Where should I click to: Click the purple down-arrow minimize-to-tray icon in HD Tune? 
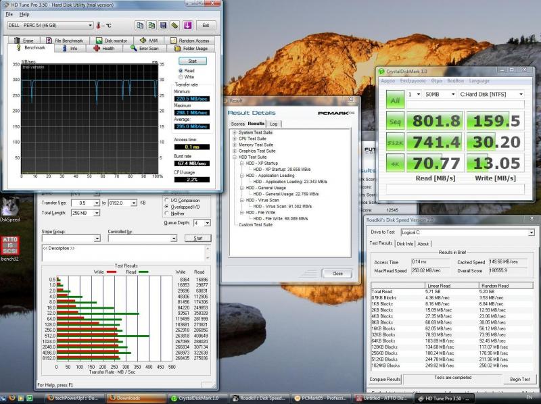[188, 25]
